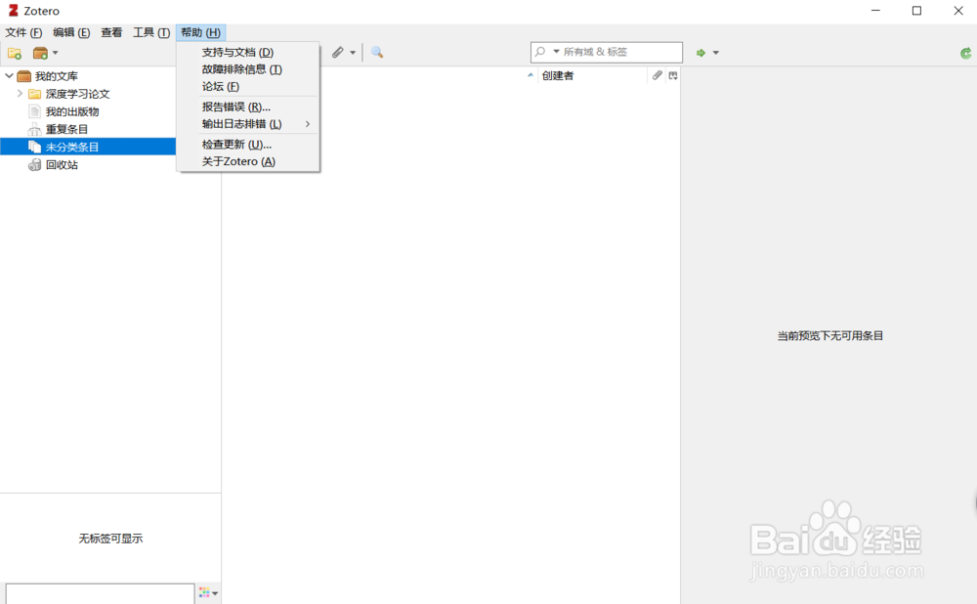Open the 查看 menu
Viewport: 977px width, 604px height.
tap(111, 32)
